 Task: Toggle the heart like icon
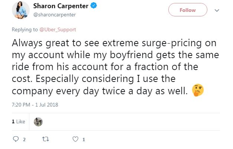(75, 139)
